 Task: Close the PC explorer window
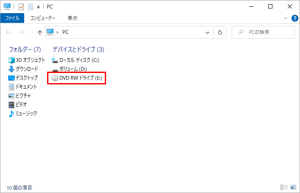point(290,6)
